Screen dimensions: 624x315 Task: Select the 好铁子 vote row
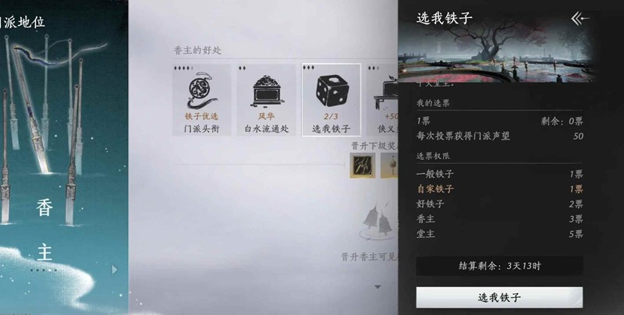(x=499, y=204)
